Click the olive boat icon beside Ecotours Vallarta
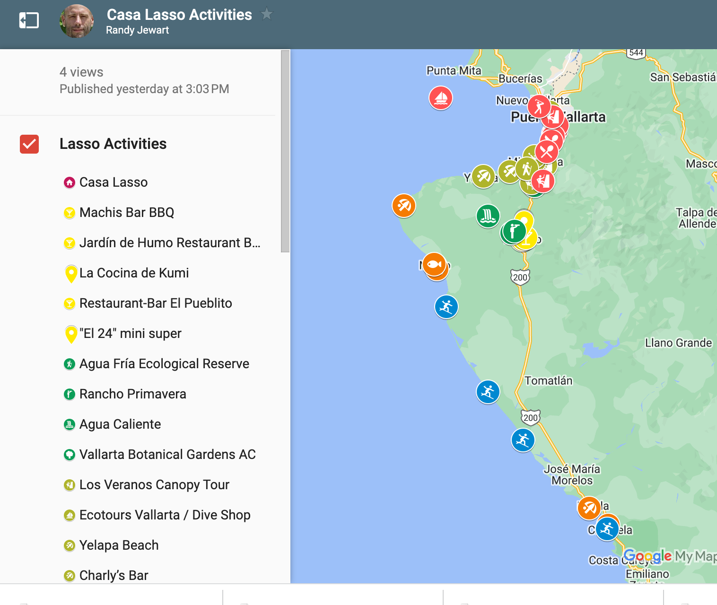 [70, 515]
